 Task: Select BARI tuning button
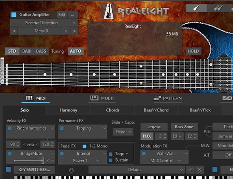pos(27,51)
